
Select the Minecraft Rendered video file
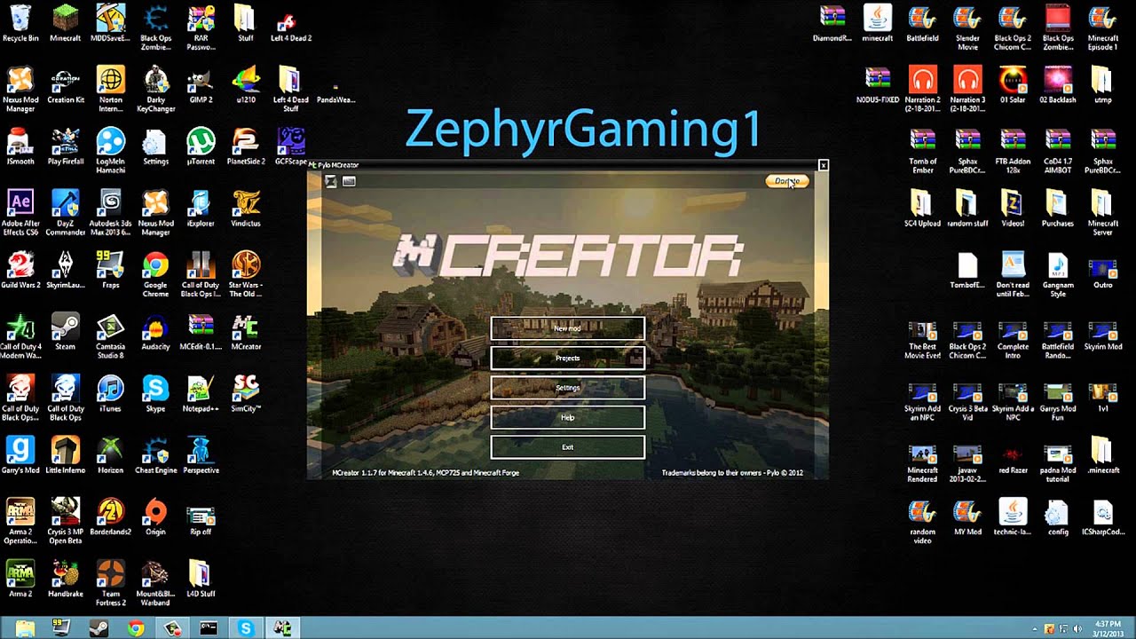pyautogui.click(x=922, y=460)
